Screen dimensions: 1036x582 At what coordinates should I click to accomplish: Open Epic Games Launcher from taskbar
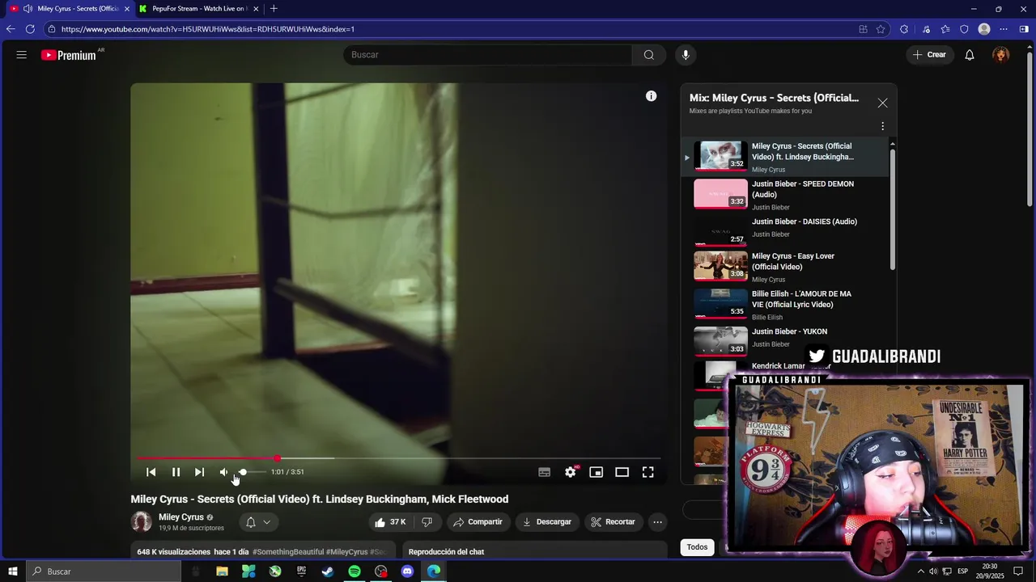(301, 571)
